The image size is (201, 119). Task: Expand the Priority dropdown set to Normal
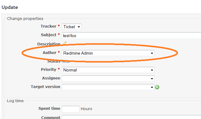point(108,70)
